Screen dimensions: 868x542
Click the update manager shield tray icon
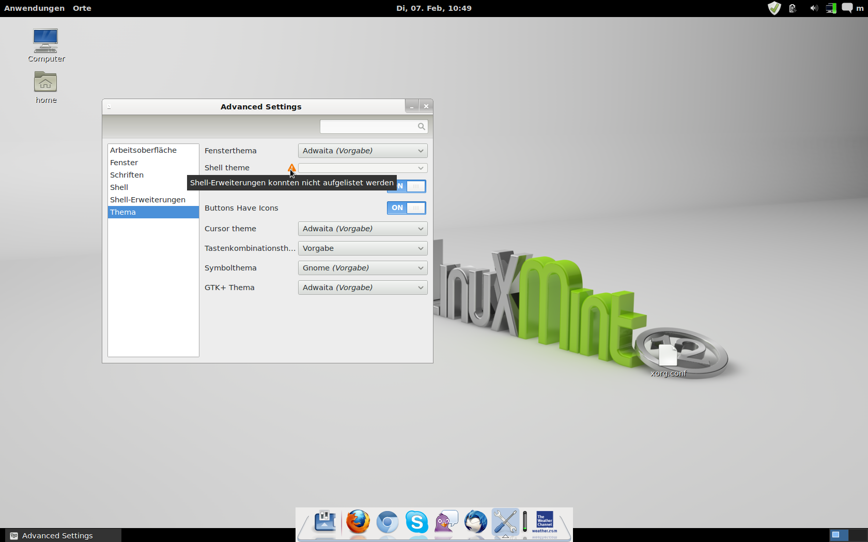(774, 8)
